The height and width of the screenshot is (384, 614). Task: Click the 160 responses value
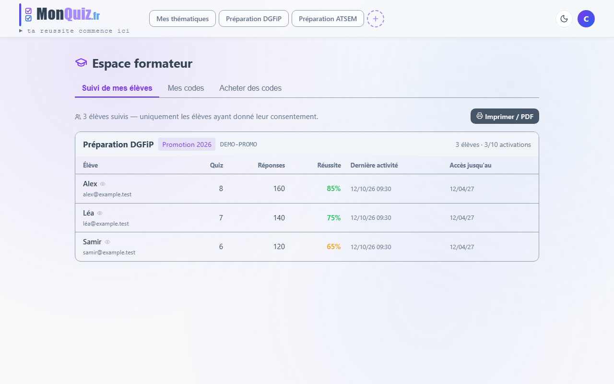279,189
